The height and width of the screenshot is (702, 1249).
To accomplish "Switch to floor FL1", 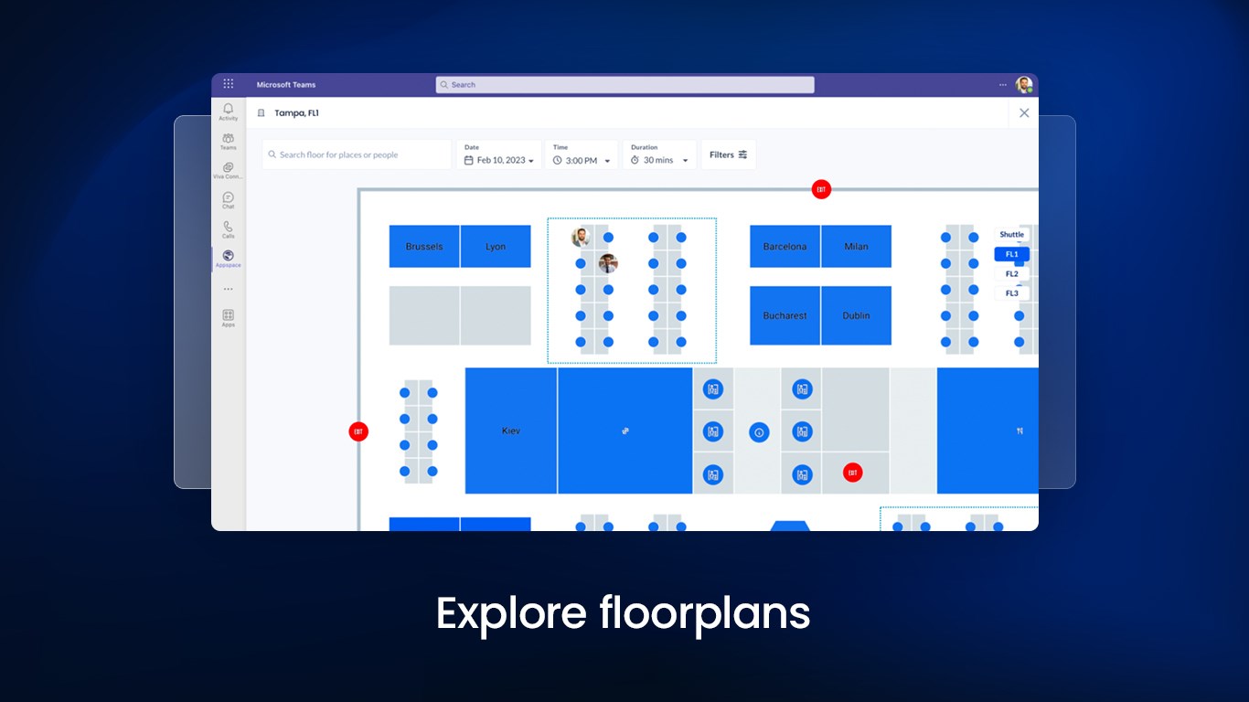I will 1012,254.
